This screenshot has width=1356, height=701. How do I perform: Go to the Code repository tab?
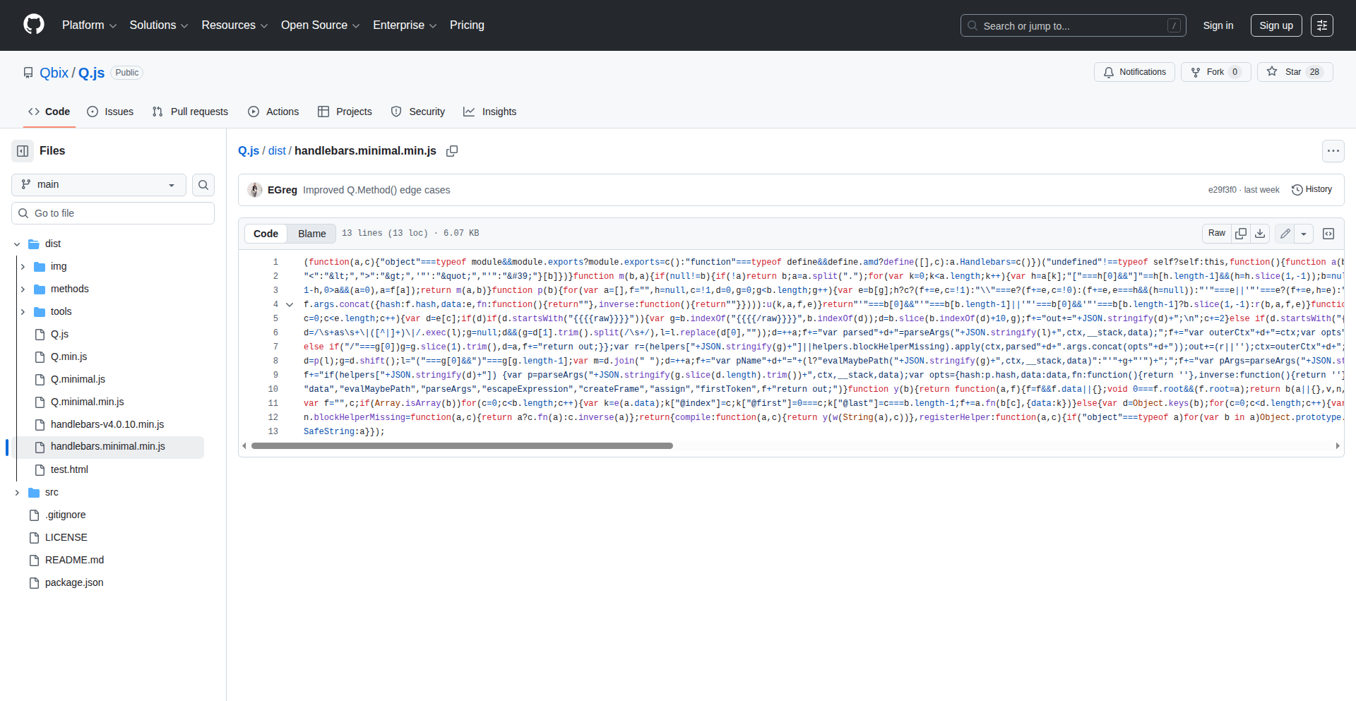(x=49, y=112)
